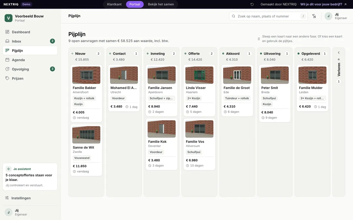Click the search field for names
Image resolution: width=353 pixels, height=220 pixels.
click(x=268, y=16)
